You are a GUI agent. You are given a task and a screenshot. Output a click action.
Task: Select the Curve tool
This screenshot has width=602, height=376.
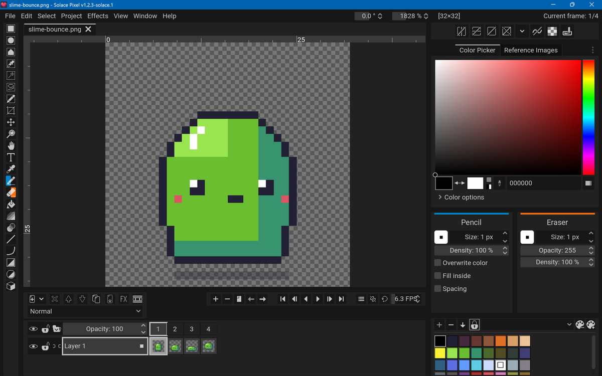pyautogui.click(x=11, y=251)
